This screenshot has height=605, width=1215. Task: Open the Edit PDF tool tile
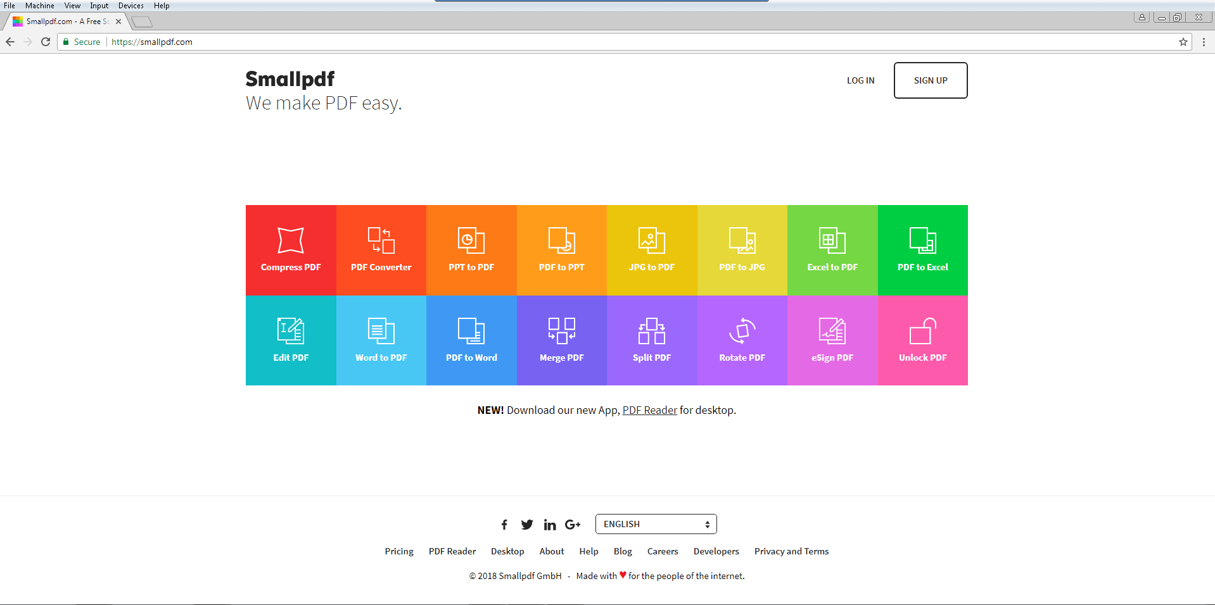(291, 340)
